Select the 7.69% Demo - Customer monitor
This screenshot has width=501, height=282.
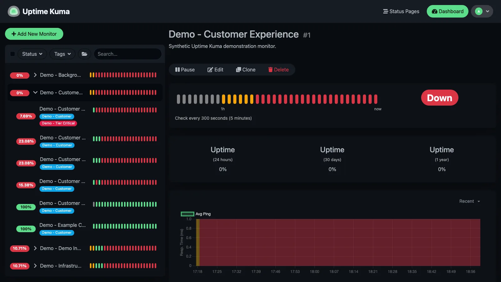click(x=85, y=116)
